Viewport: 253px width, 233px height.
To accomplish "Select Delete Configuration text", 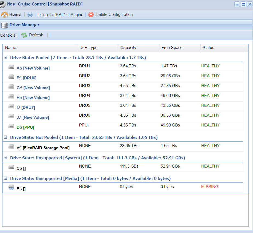I will [114, 15].
